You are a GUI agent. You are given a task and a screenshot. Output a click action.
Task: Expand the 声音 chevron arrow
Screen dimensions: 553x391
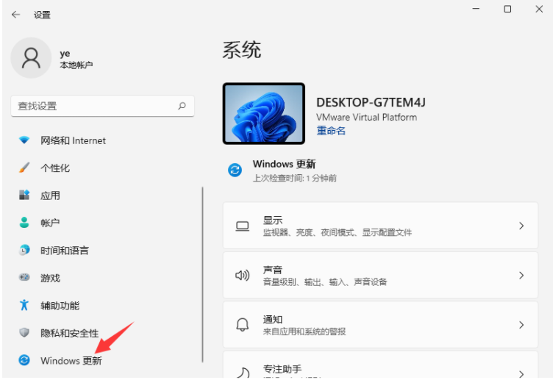[521, 276]
